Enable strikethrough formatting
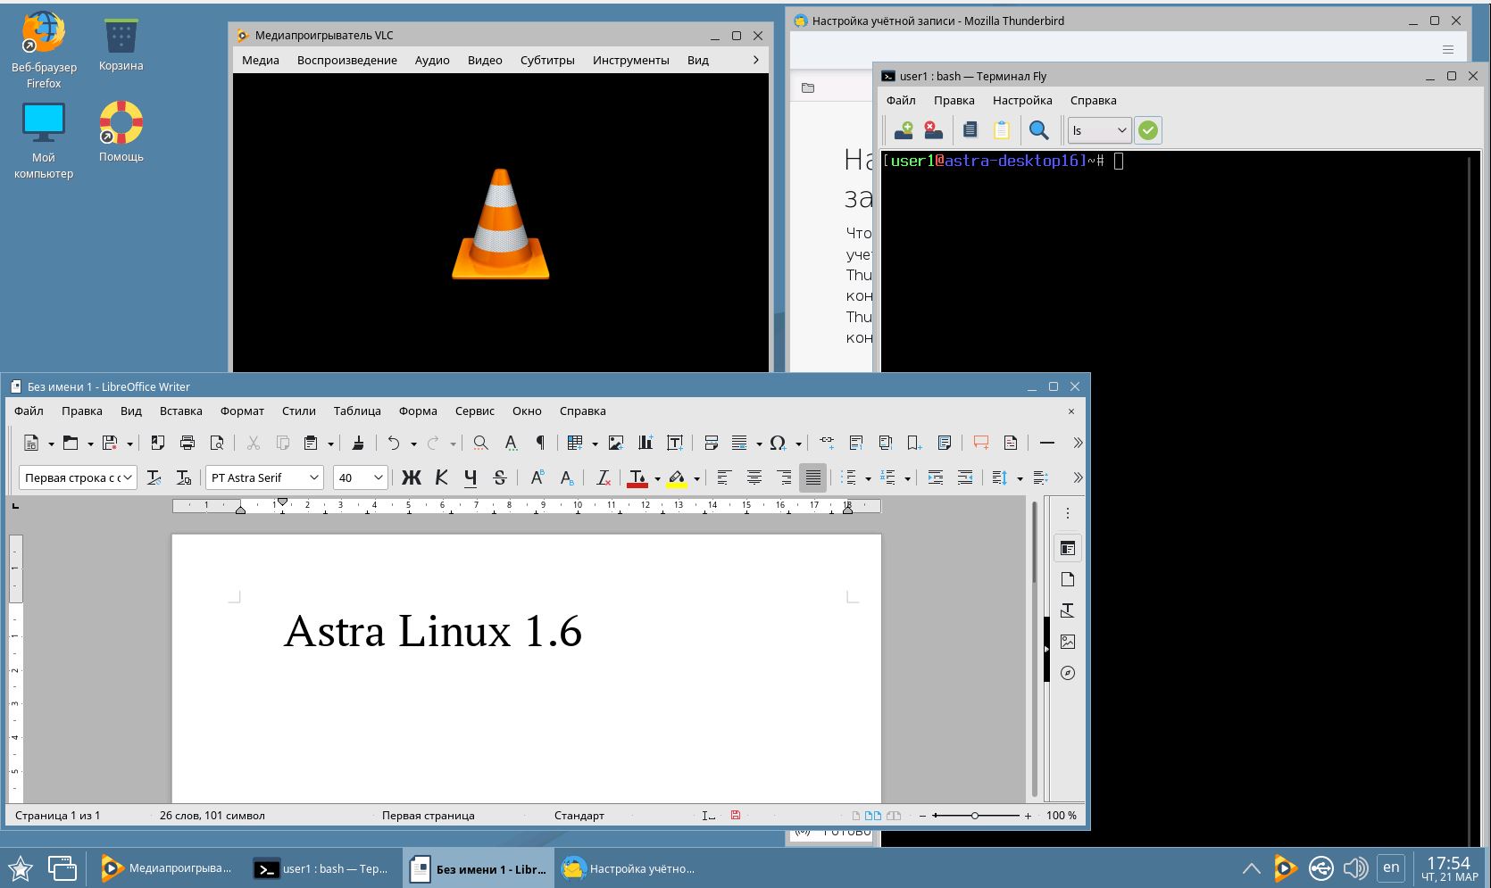Image resolution: width=1491 pixels, height=888 pixels. (x=500, y=477)
